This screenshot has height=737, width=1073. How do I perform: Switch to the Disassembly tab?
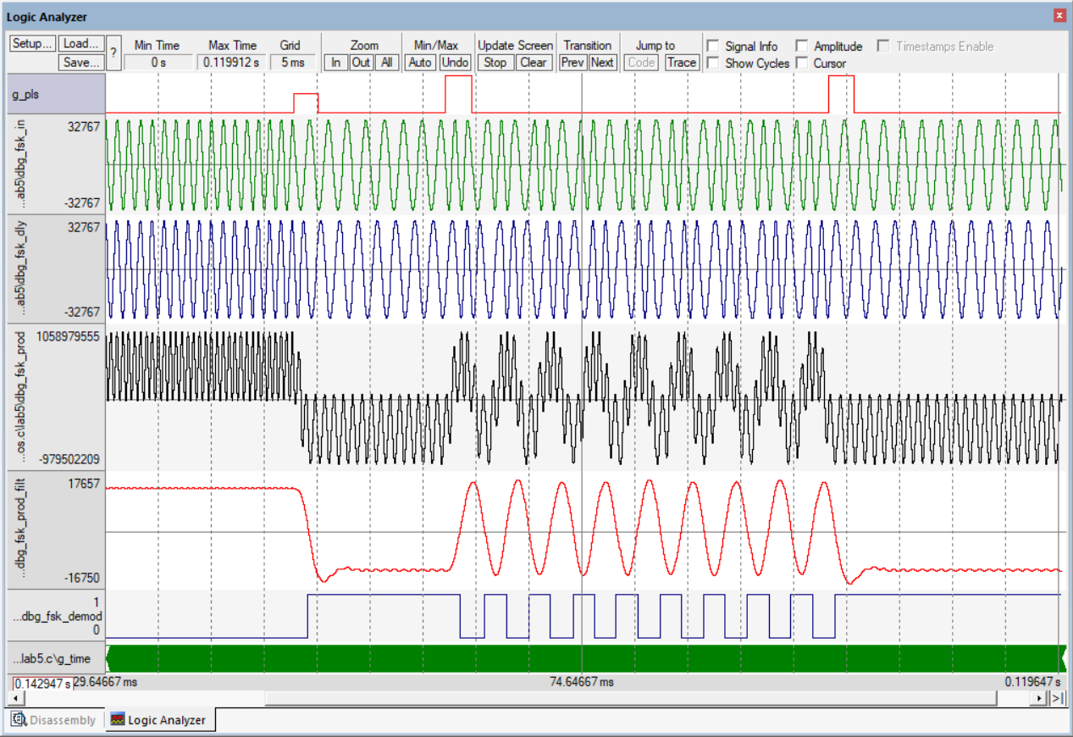click(x=54, y=720)
